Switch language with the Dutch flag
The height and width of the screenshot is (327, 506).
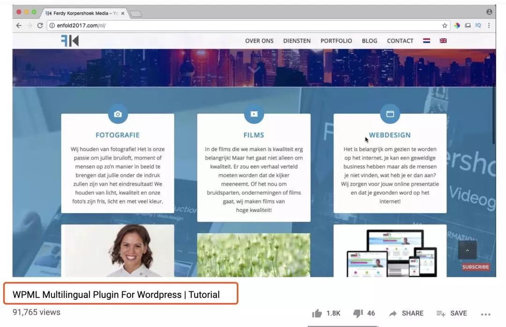click(x=427, y=41)
